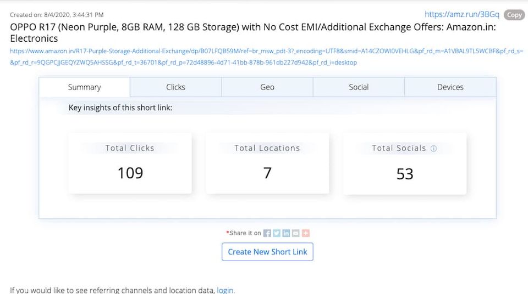
Task: Click Create New Short Link button
Action: (267, 252)
